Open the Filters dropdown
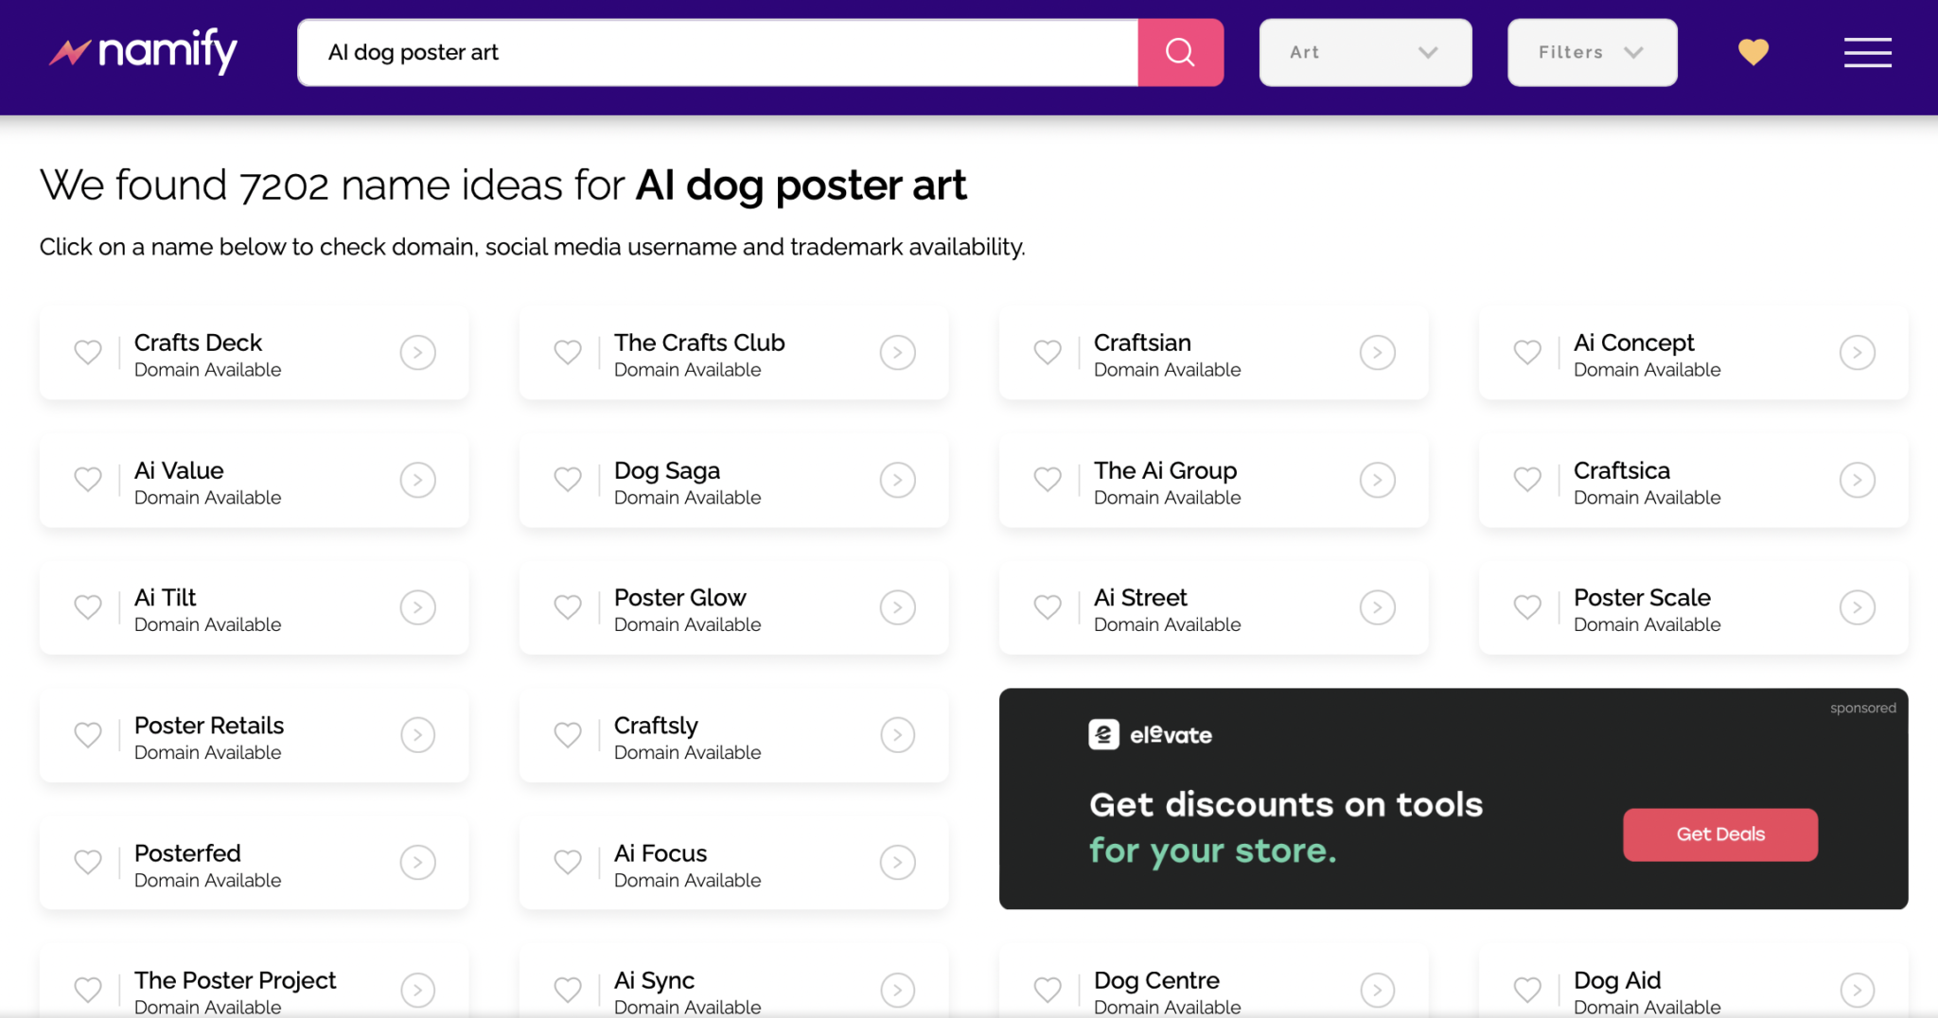Image resolution: width=1938 pixels, height=1018 pixels. tap(1592, 52)
